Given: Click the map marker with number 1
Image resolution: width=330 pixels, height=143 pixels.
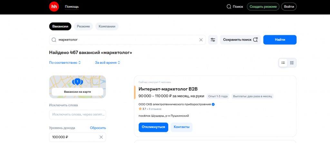Looking at the screenshot, I should point(77,81).
